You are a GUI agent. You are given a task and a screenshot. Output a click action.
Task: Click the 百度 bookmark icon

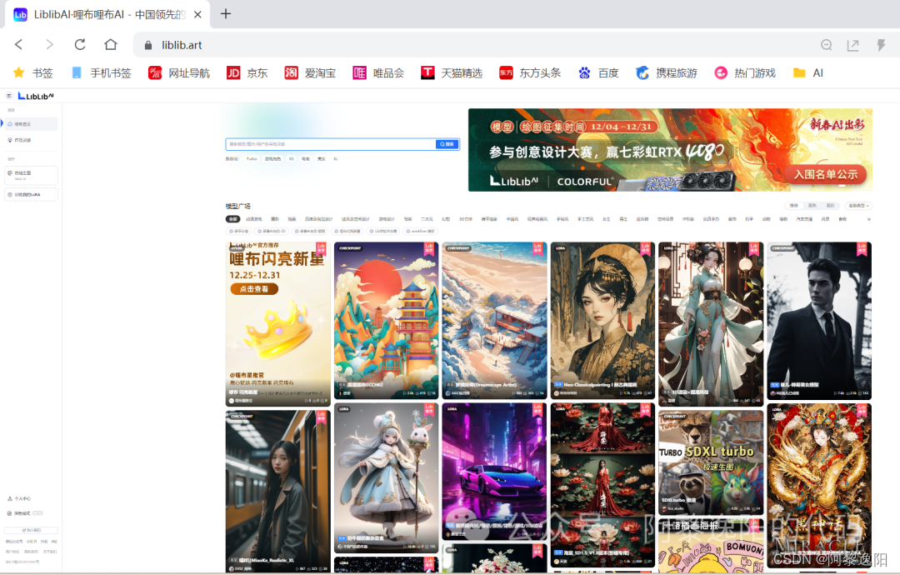pos(583,72)
